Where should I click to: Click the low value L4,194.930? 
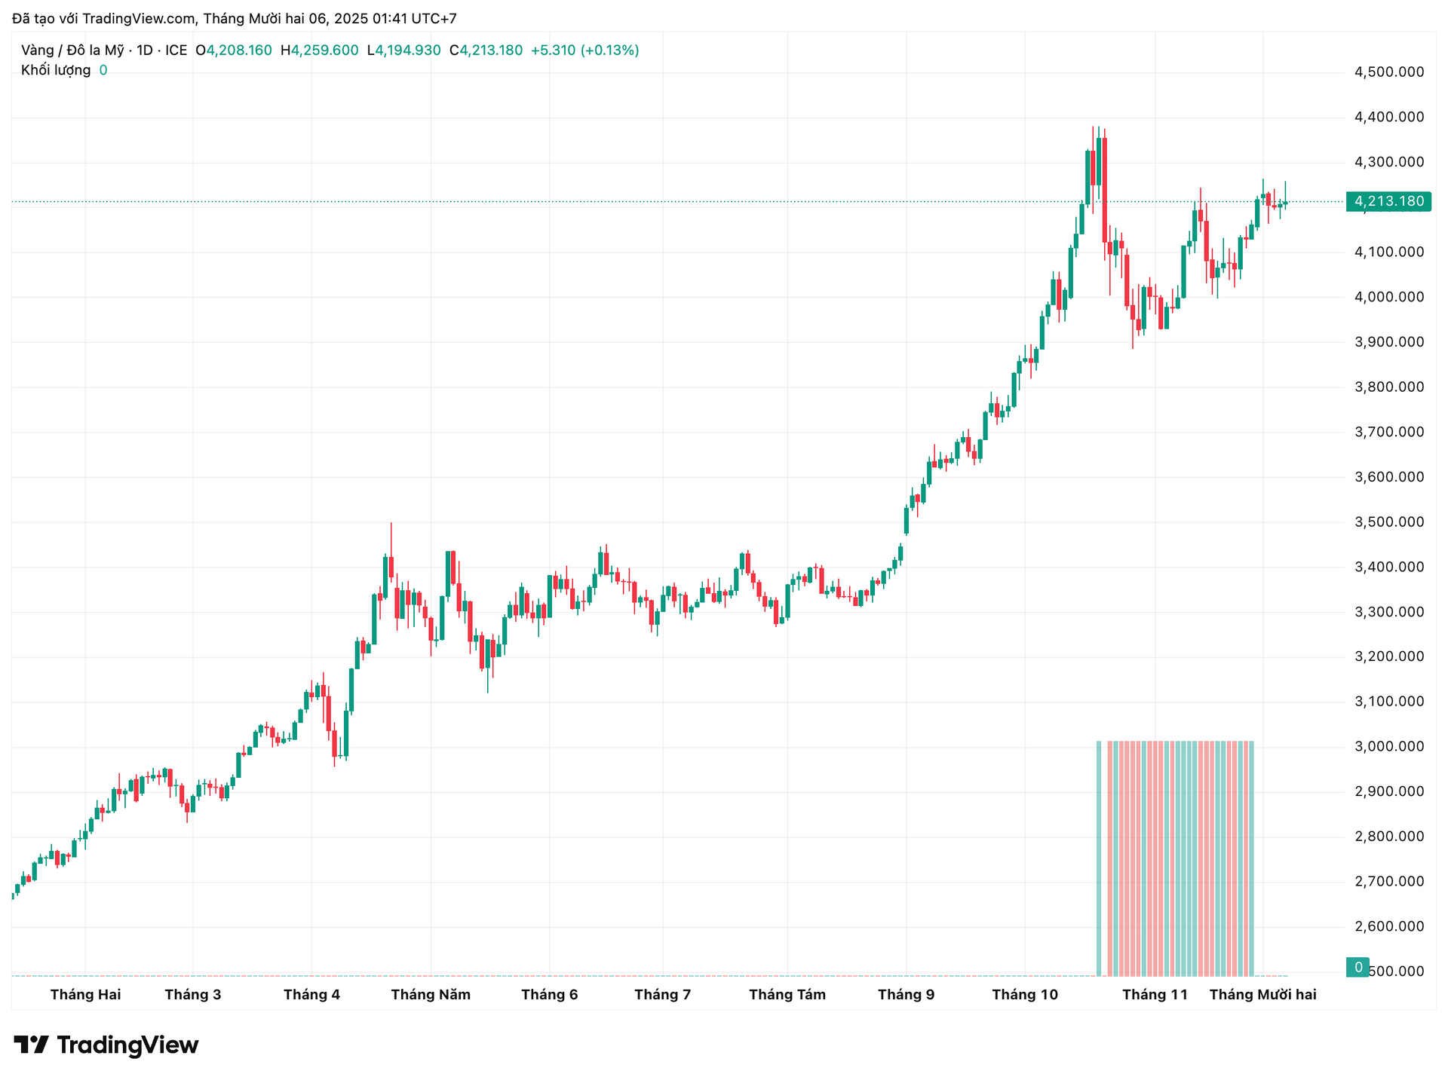[x=403, y=50]
